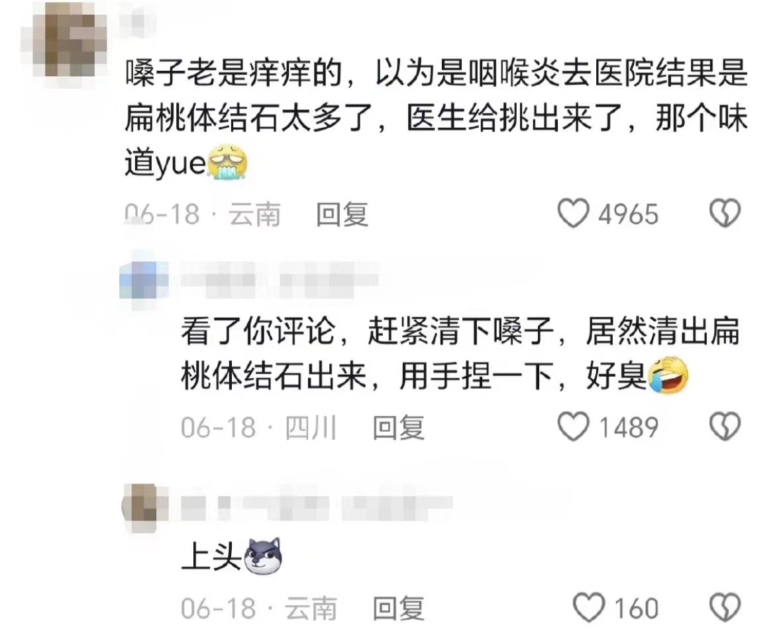Select the comment text beginning 嗓子老是痒痒的
The image size is (781, 643).
436,119
